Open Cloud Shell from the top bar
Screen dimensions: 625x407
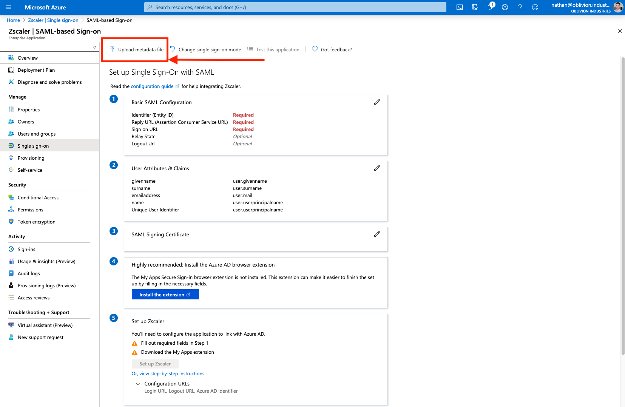tap(460, 7)
